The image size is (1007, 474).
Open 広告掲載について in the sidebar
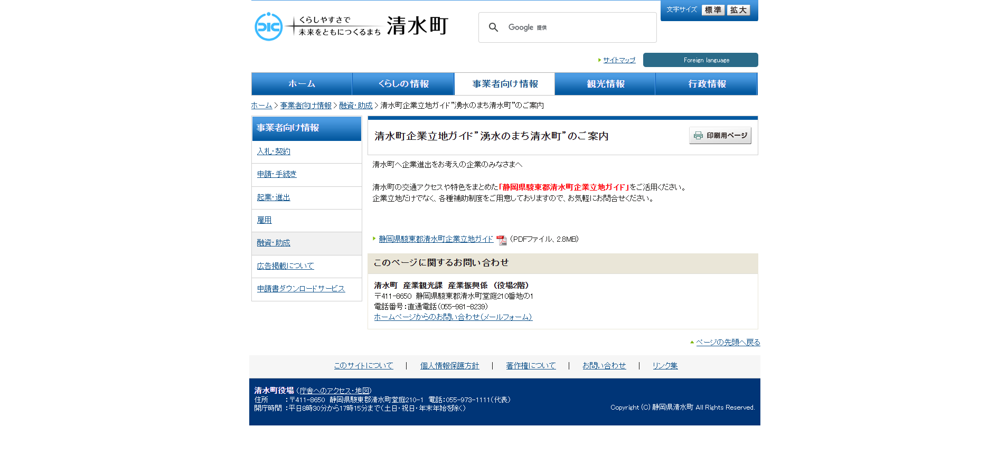[285, 266]
